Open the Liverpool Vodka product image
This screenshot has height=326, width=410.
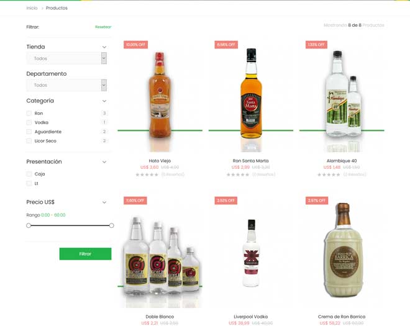[251, 253]
